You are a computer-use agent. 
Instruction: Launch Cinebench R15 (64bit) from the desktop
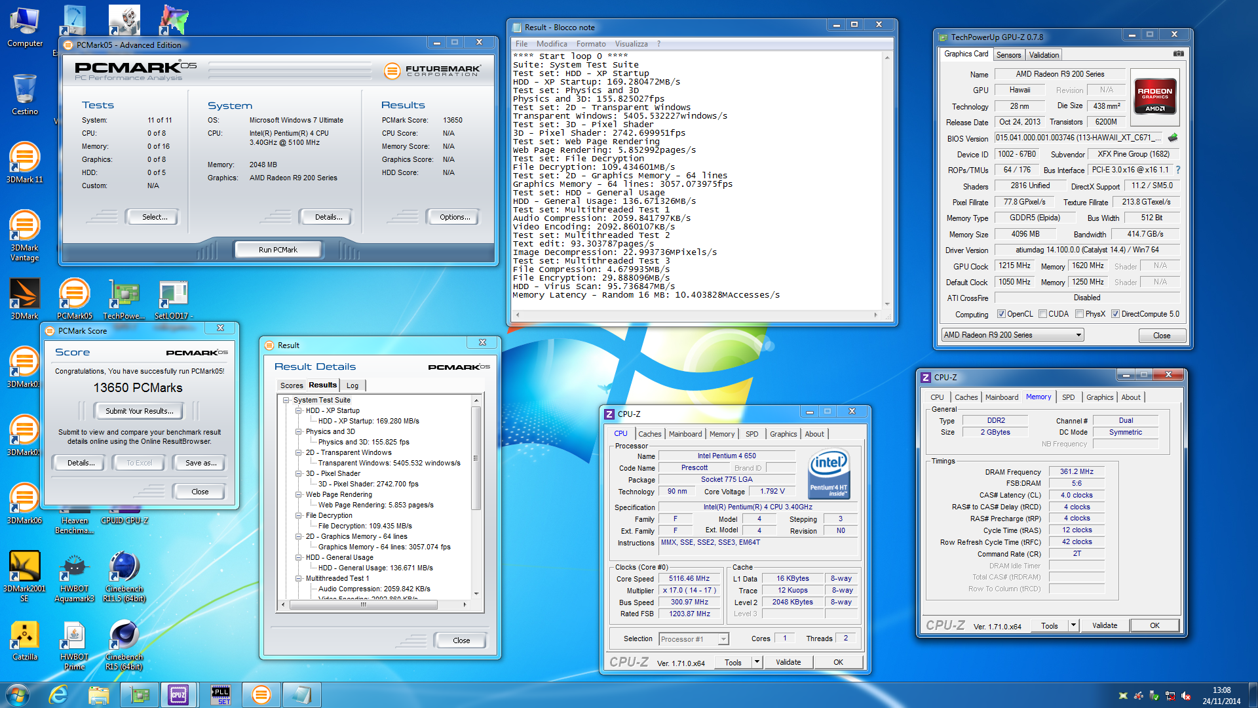[124, 644]
